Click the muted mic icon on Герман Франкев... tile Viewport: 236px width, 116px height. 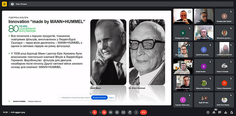tap(190, 95)
